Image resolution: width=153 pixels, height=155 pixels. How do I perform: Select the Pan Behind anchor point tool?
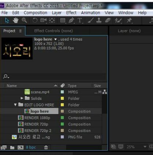pos(52,20)
